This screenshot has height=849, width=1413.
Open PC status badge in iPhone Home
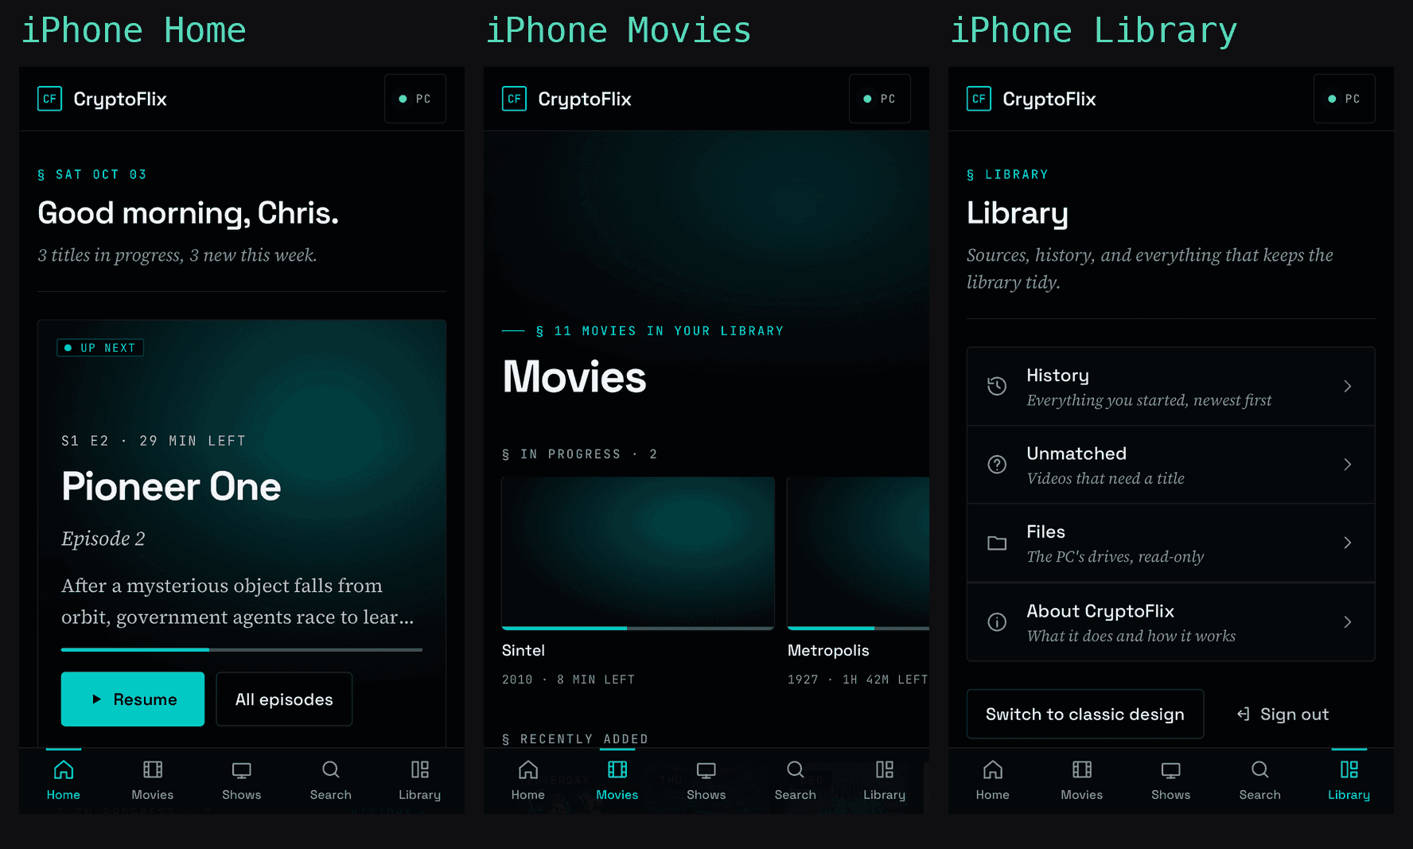[415, 99]
